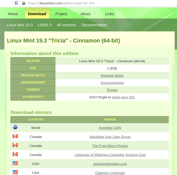
Task: Click the Information about this edition heading
Action: coord(44,53)
